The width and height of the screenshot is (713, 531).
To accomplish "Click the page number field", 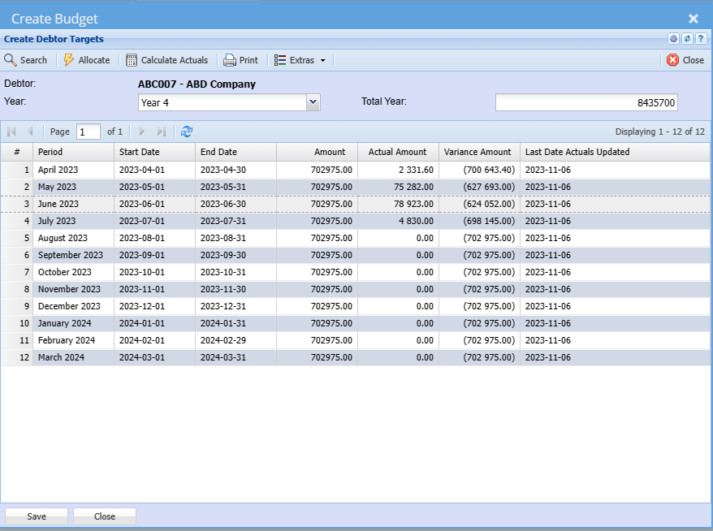I will coord(88,132).
